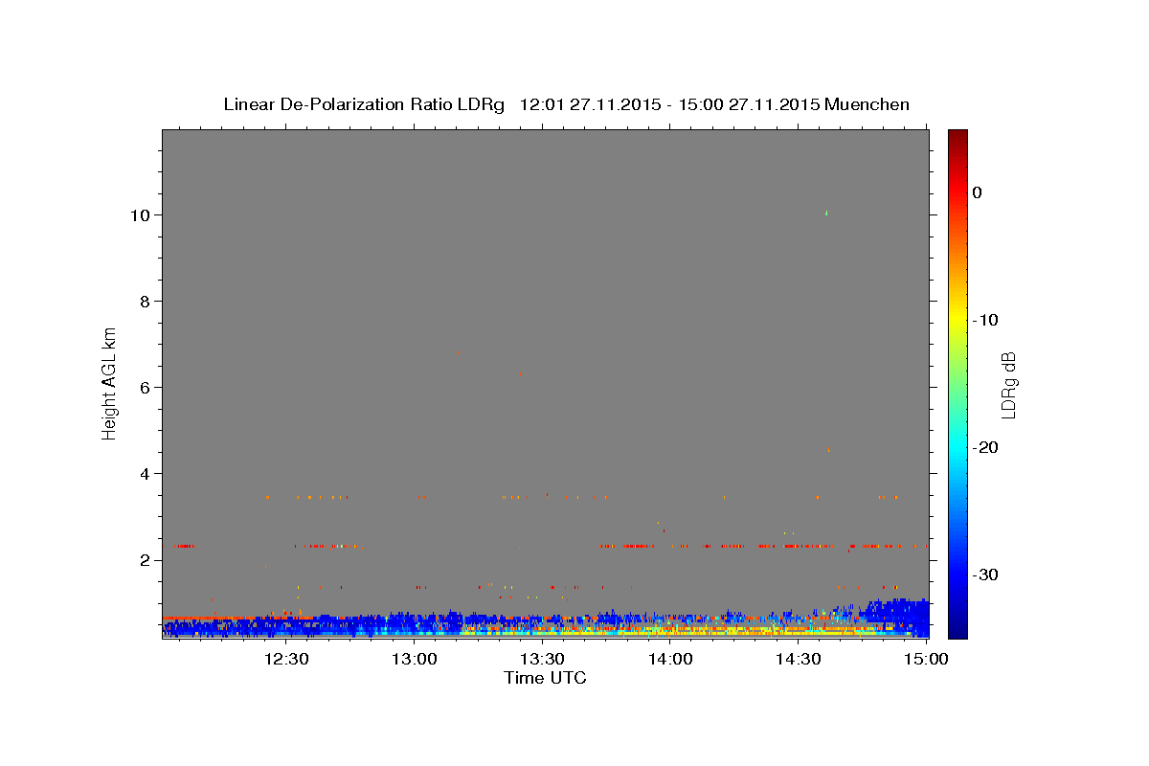The image size is (1149, 766).
Task: Click the 14:30 time tick label
Action: [798, 659]
